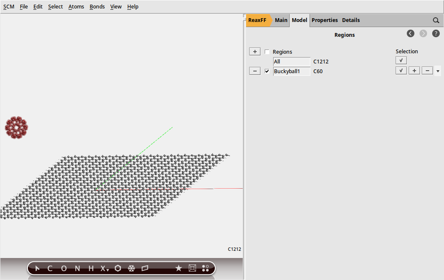Activate the benzene ring structure tool

[118, 268]
